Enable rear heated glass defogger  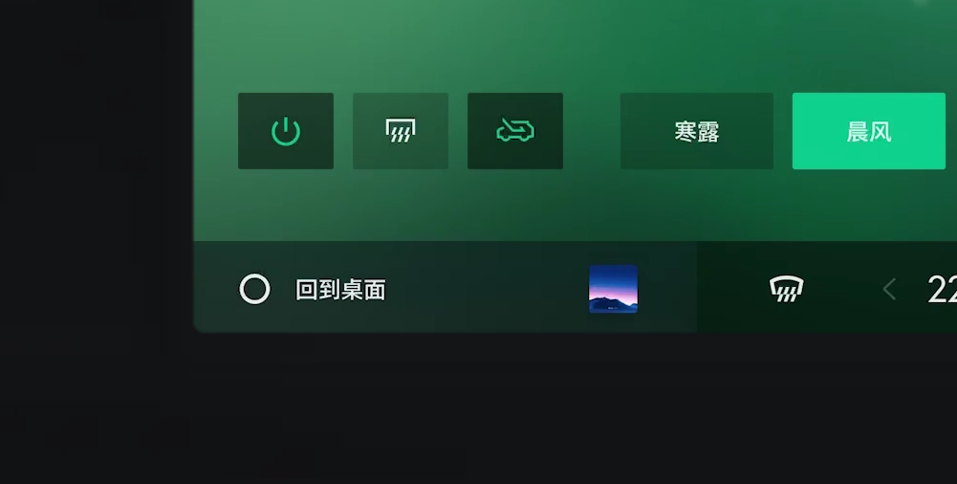(401, 131)
